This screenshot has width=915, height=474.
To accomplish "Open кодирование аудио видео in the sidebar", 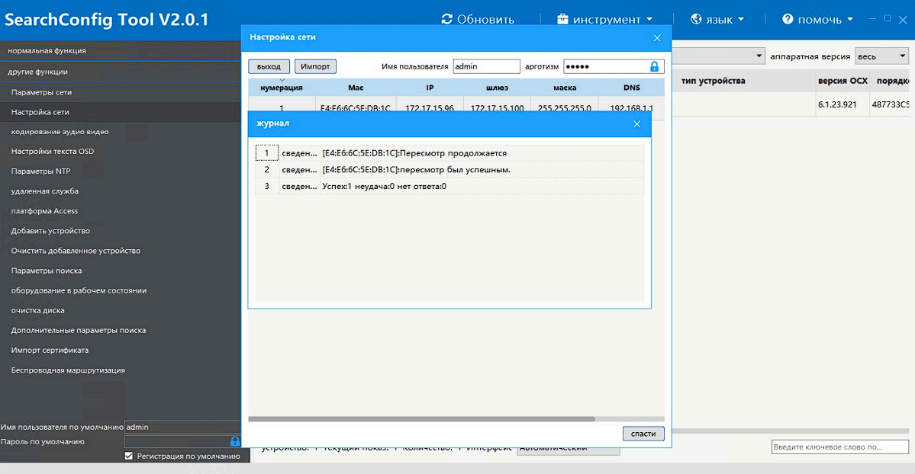I will coord(60,132).
